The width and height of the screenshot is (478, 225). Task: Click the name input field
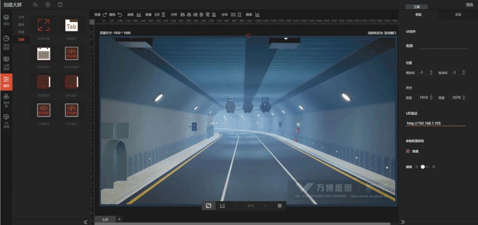tap(443, 46)
